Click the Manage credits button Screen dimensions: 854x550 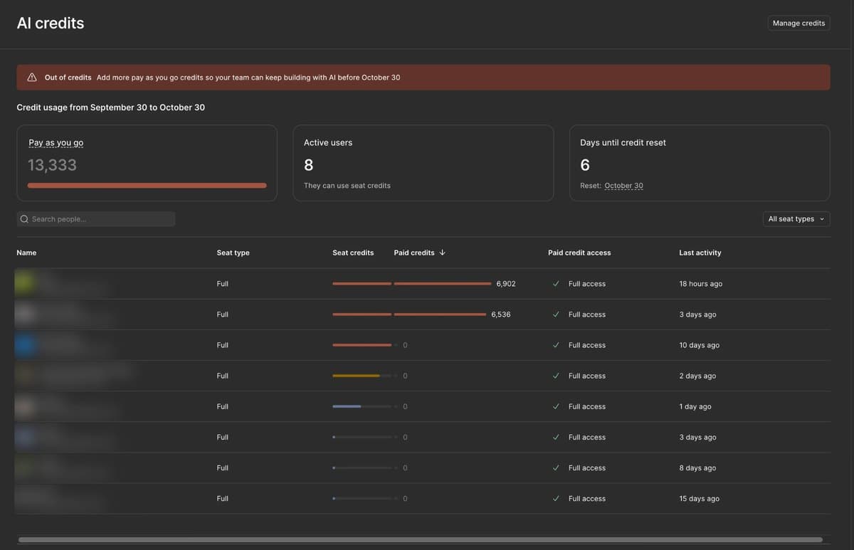[x=798, y=23]
